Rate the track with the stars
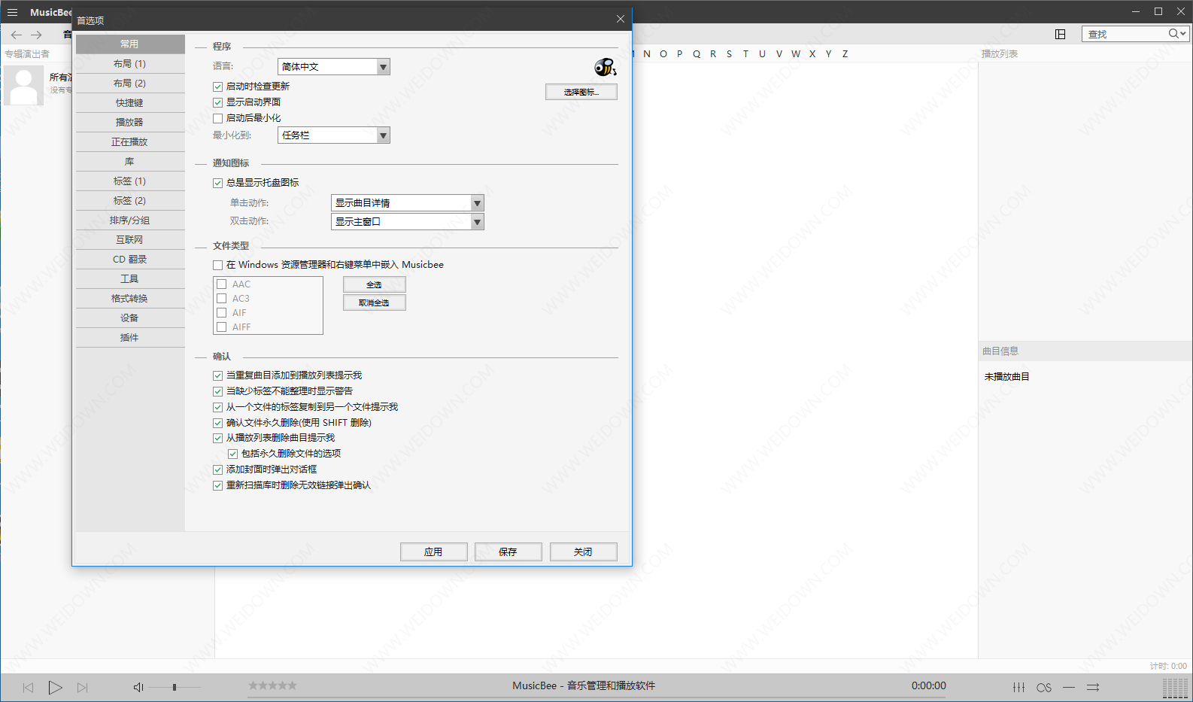Screen dimensions: 1193x702 pyautogui.click(x=272, y=685)
